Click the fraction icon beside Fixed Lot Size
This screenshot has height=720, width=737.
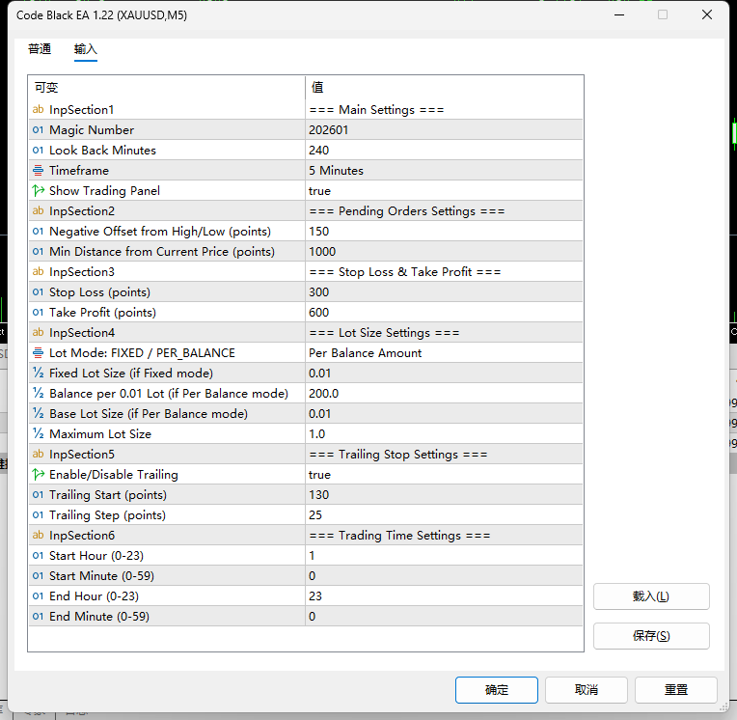pos(38,373)
